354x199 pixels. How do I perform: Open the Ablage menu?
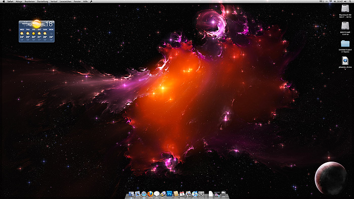19,2
